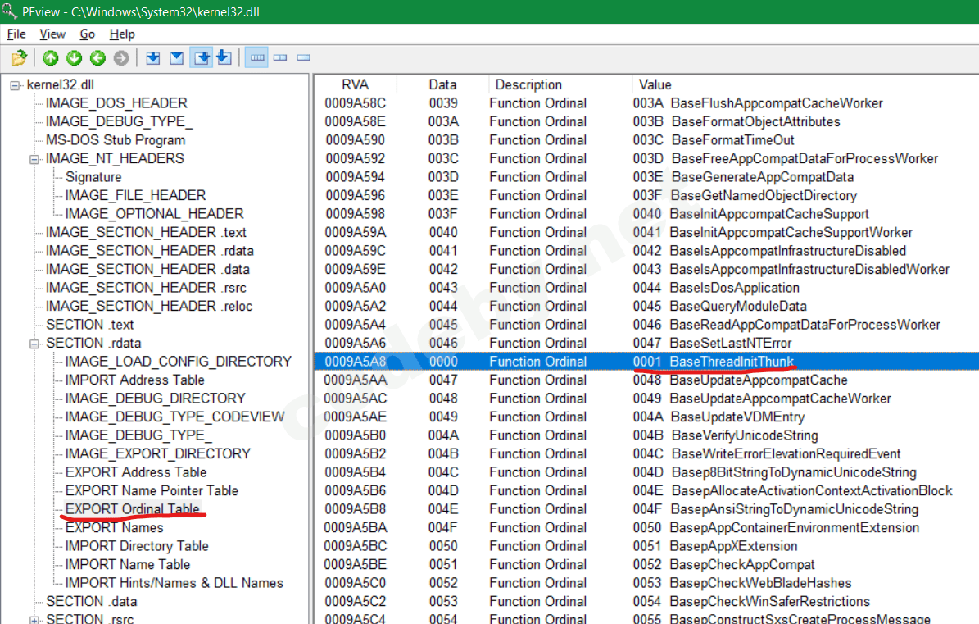Select IMAGE_OPTIONAL_HEADER node
979x624 pixels.
click(154, 214)
